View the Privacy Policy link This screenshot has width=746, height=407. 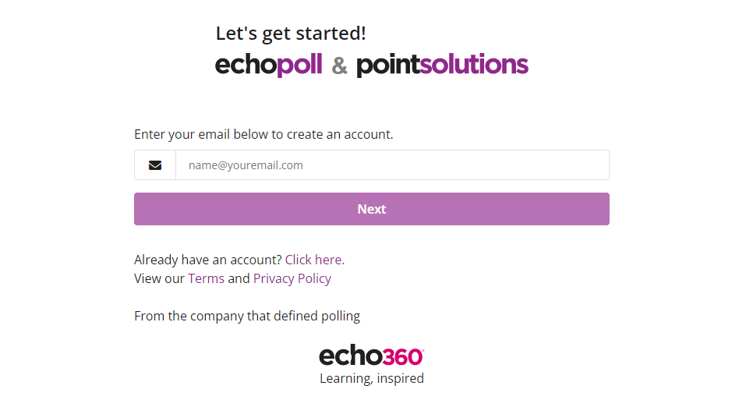(292, 278)
